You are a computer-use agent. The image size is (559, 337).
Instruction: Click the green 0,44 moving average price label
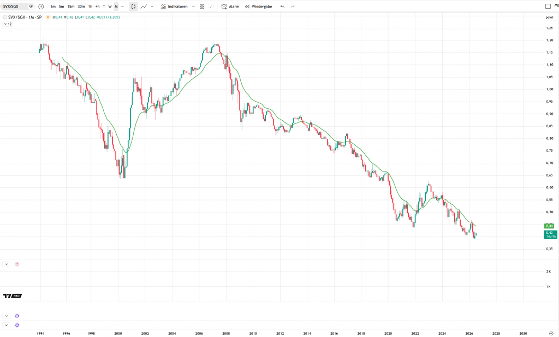tap(549, 226)
